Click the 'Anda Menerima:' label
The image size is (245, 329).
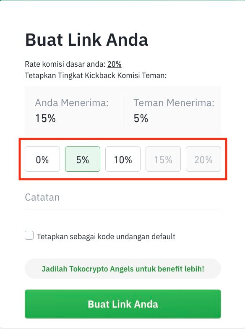(x=72, y=103)
